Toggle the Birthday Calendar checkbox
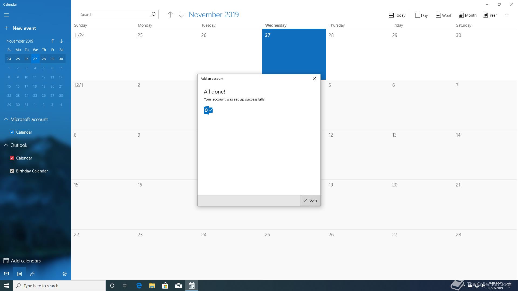Image resolution: width=518 pixels, height=291 pixels. (12, 171)
